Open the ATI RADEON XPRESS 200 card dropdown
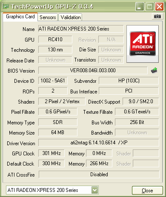 [x=95, y=190]
